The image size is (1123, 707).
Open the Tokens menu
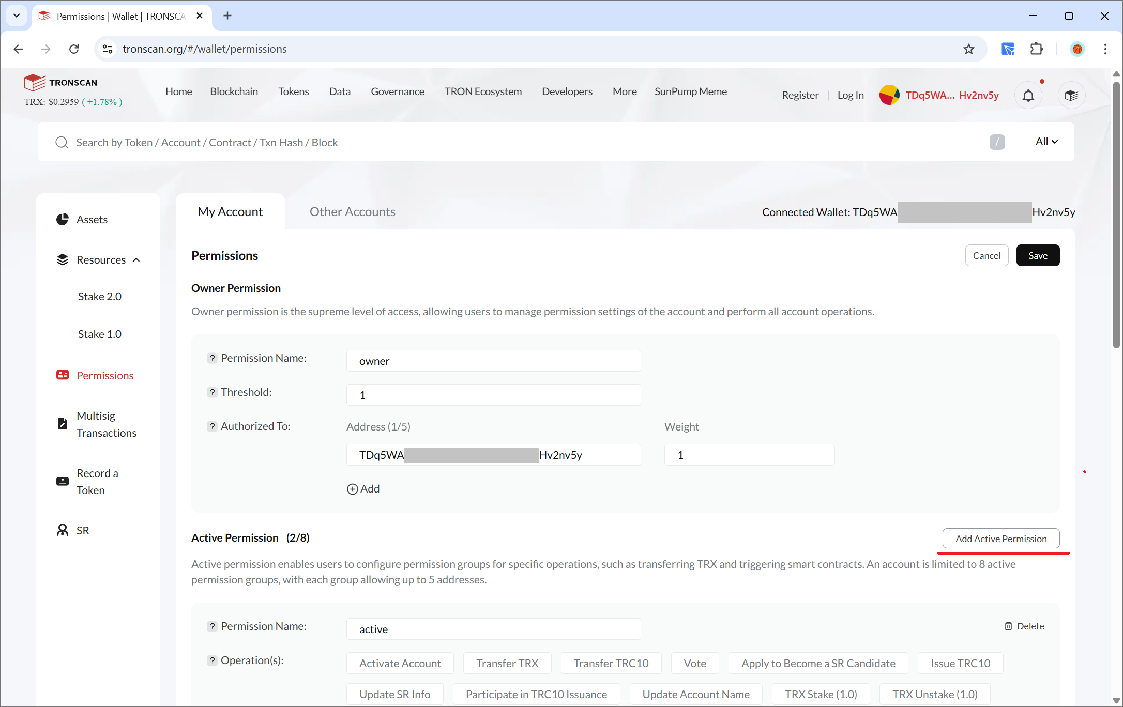click(x=293, y=91)
